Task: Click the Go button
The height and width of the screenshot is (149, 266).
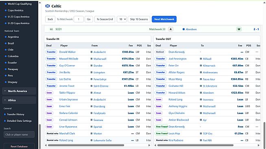Action: (x=89, y=19)
